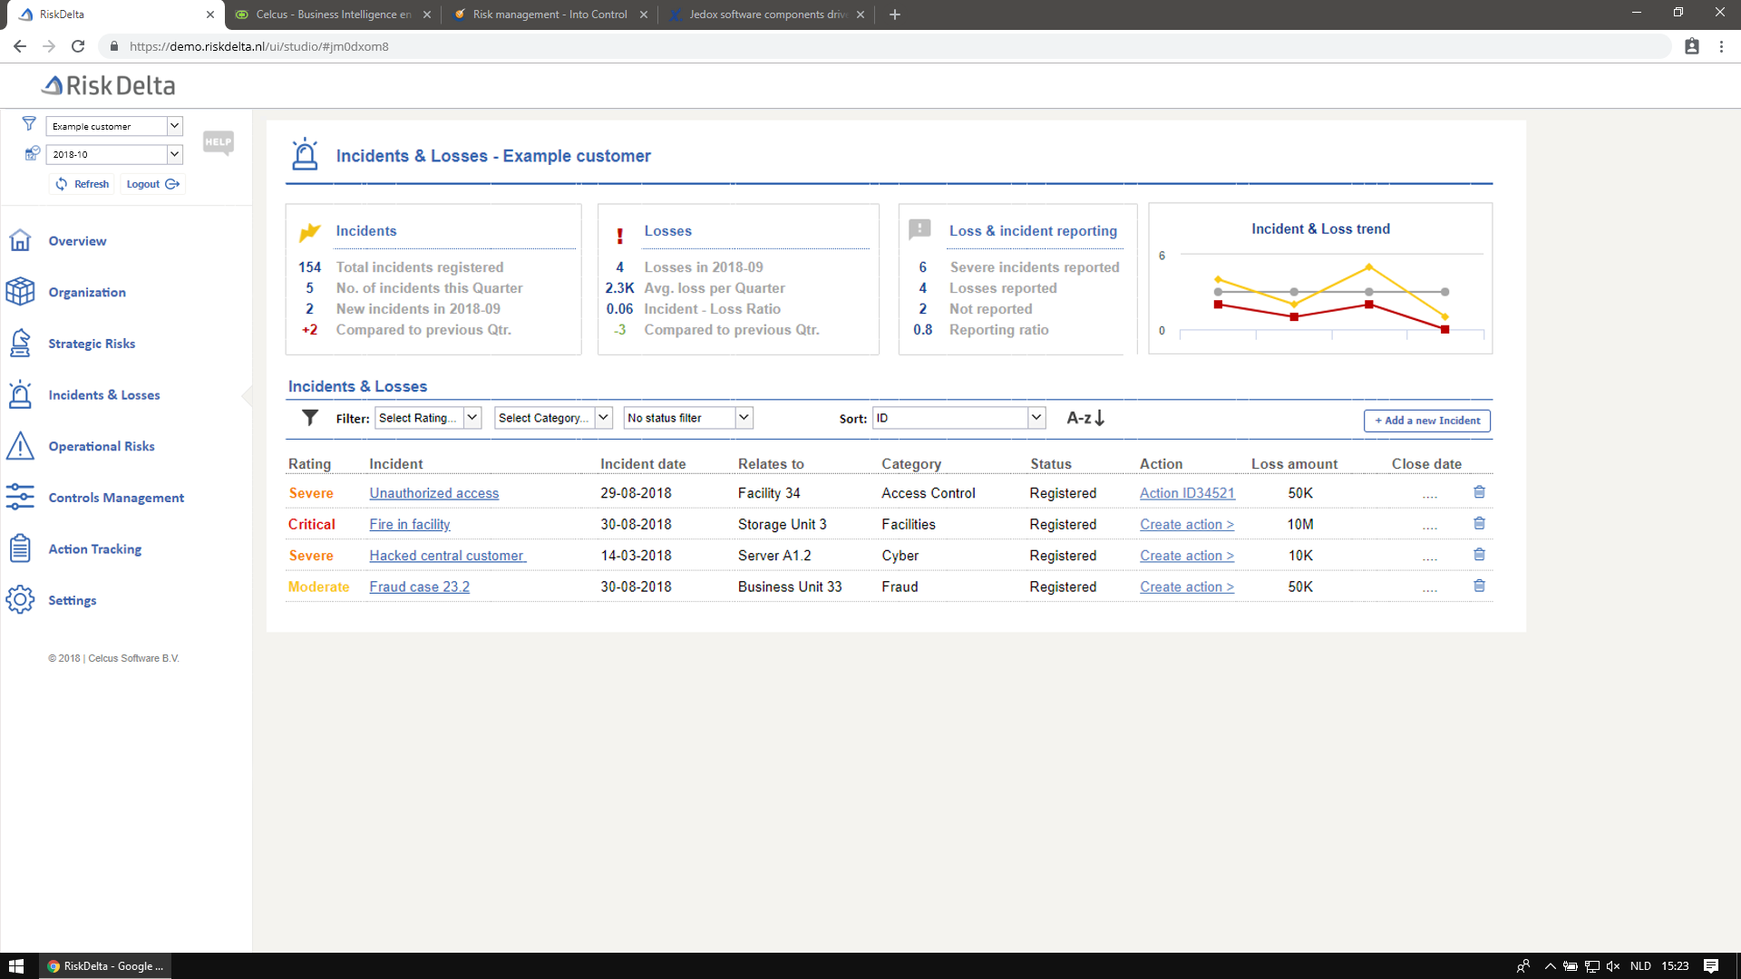Click the Settings gear icon
The height and width of the screenshot is (979, 1741).
(x=20, y=600)
